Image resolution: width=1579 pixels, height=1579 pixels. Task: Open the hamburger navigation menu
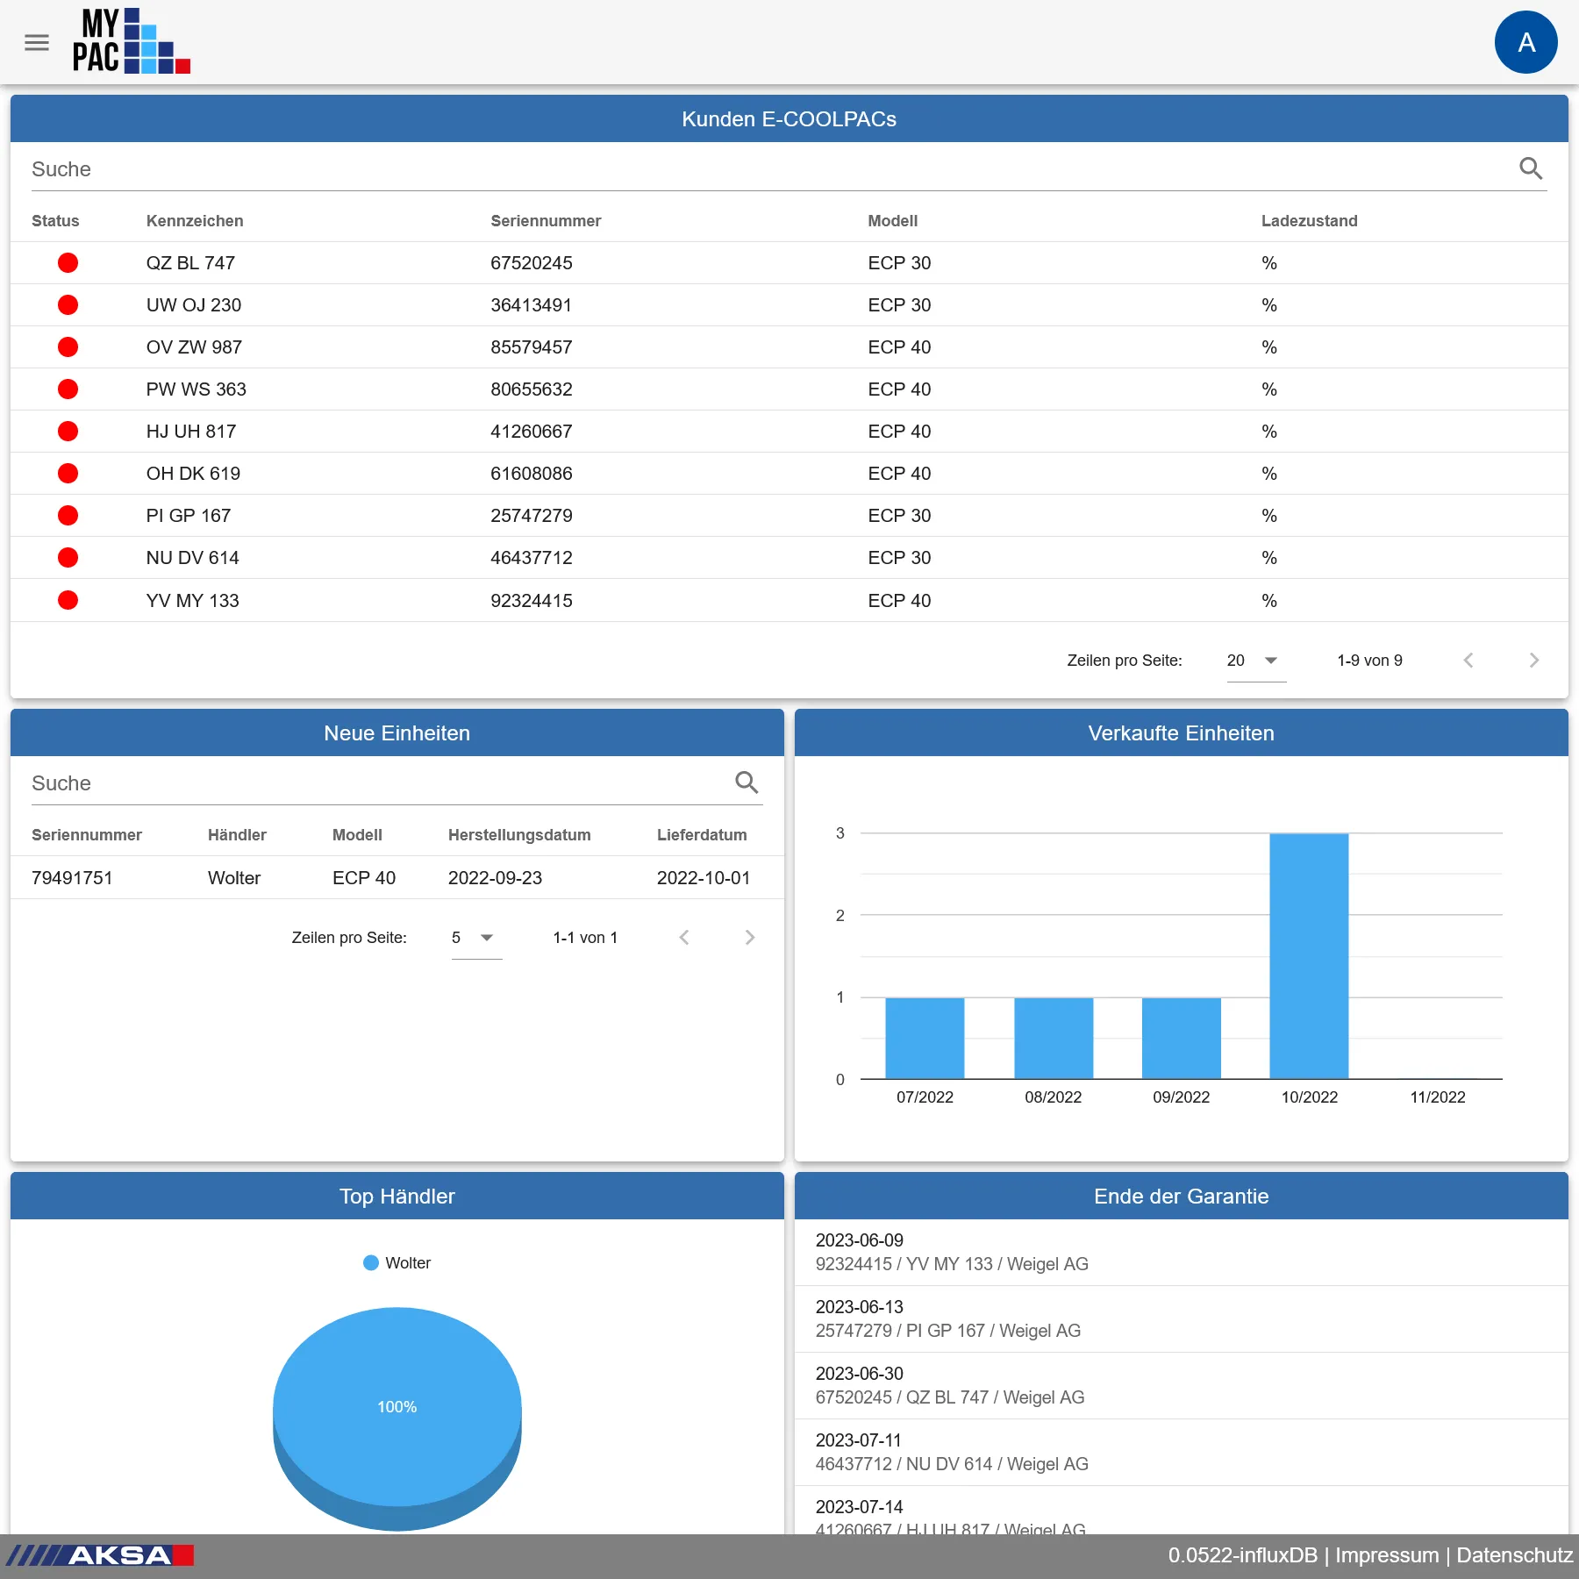[x=37, y=42]
